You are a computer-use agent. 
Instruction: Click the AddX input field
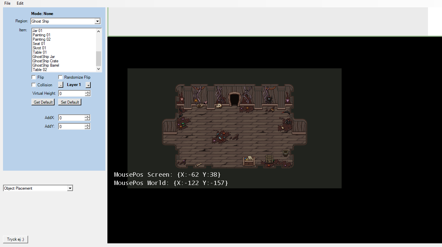pyautogui.click(x=71, y=118)
